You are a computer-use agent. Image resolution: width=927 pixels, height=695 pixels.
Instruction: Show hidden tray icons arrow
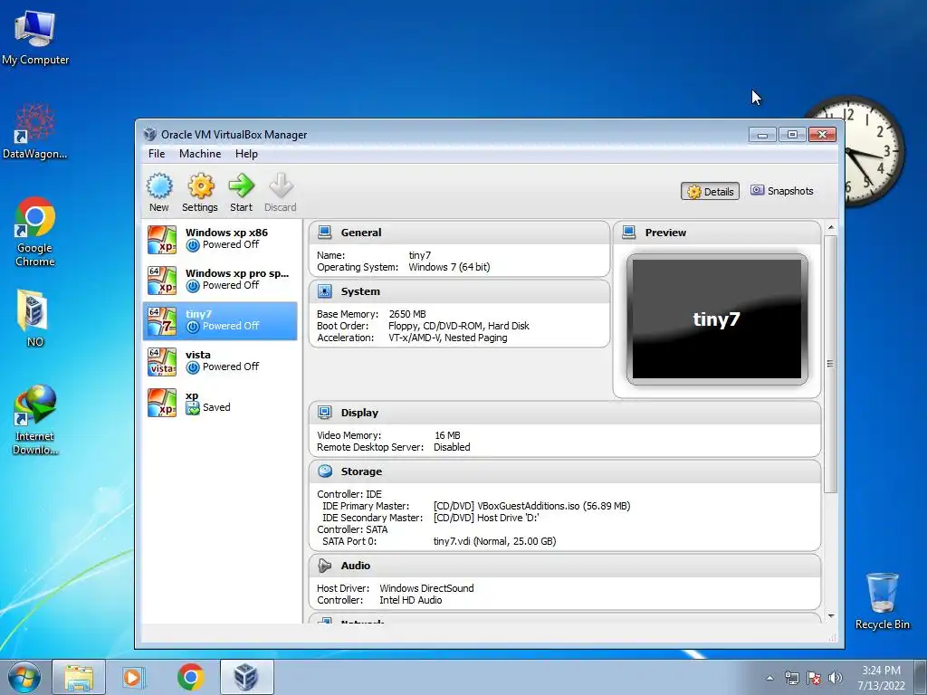point(769,678)
